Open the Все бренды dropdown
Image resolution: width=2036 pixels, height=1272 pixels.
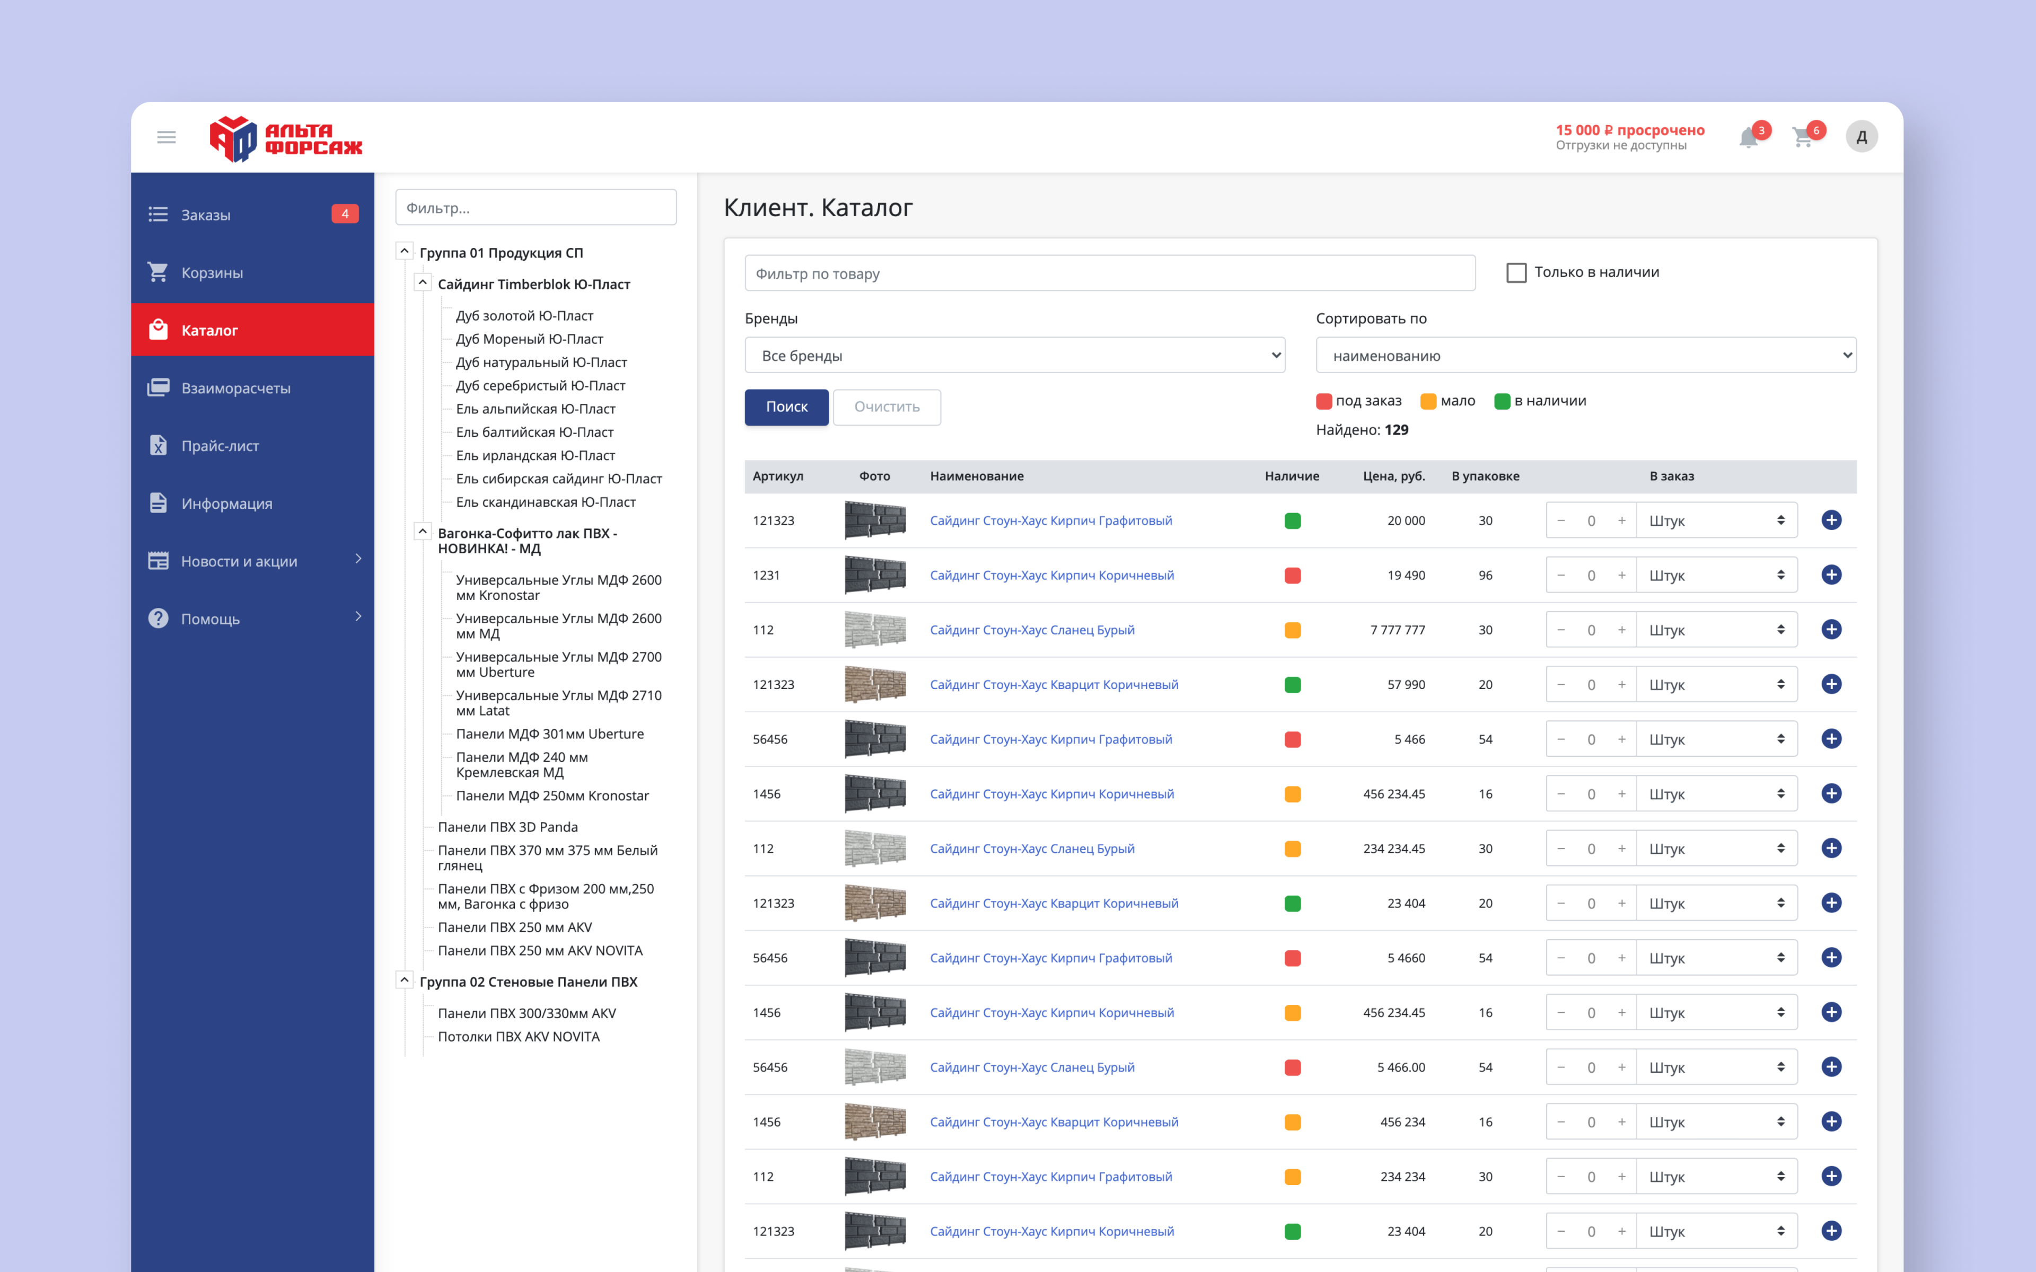coord(1015,355)
